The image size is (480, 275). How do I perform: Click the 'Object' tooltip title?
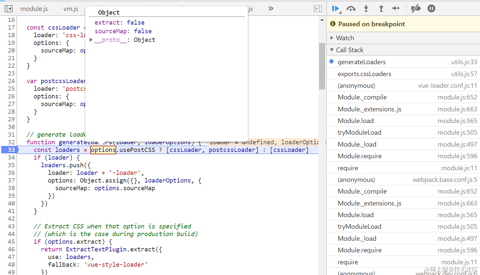coord(109,13)
